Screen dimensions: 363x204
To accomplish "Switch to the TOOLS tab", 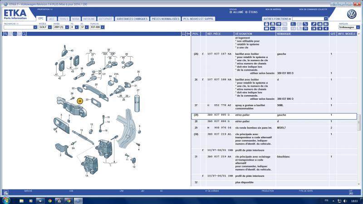I will 64,19.
